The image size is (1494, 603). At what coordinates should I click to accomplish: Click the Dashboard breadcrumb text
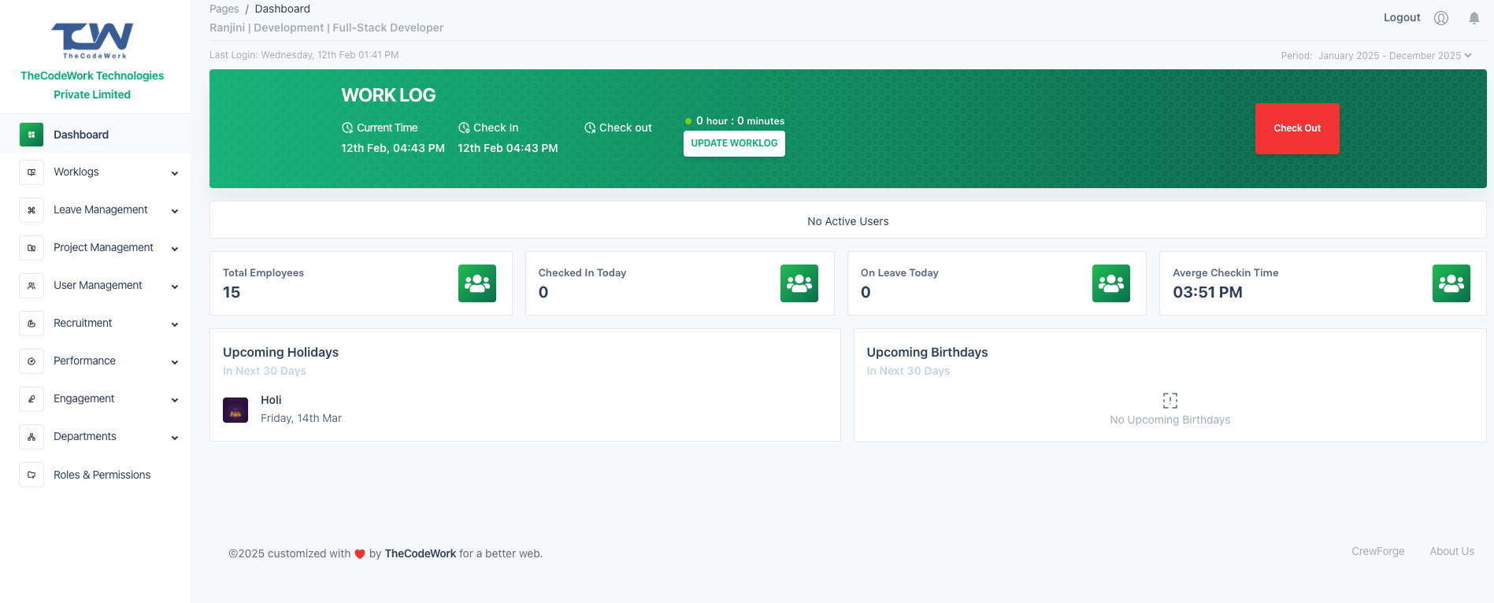tap(283, 9)
